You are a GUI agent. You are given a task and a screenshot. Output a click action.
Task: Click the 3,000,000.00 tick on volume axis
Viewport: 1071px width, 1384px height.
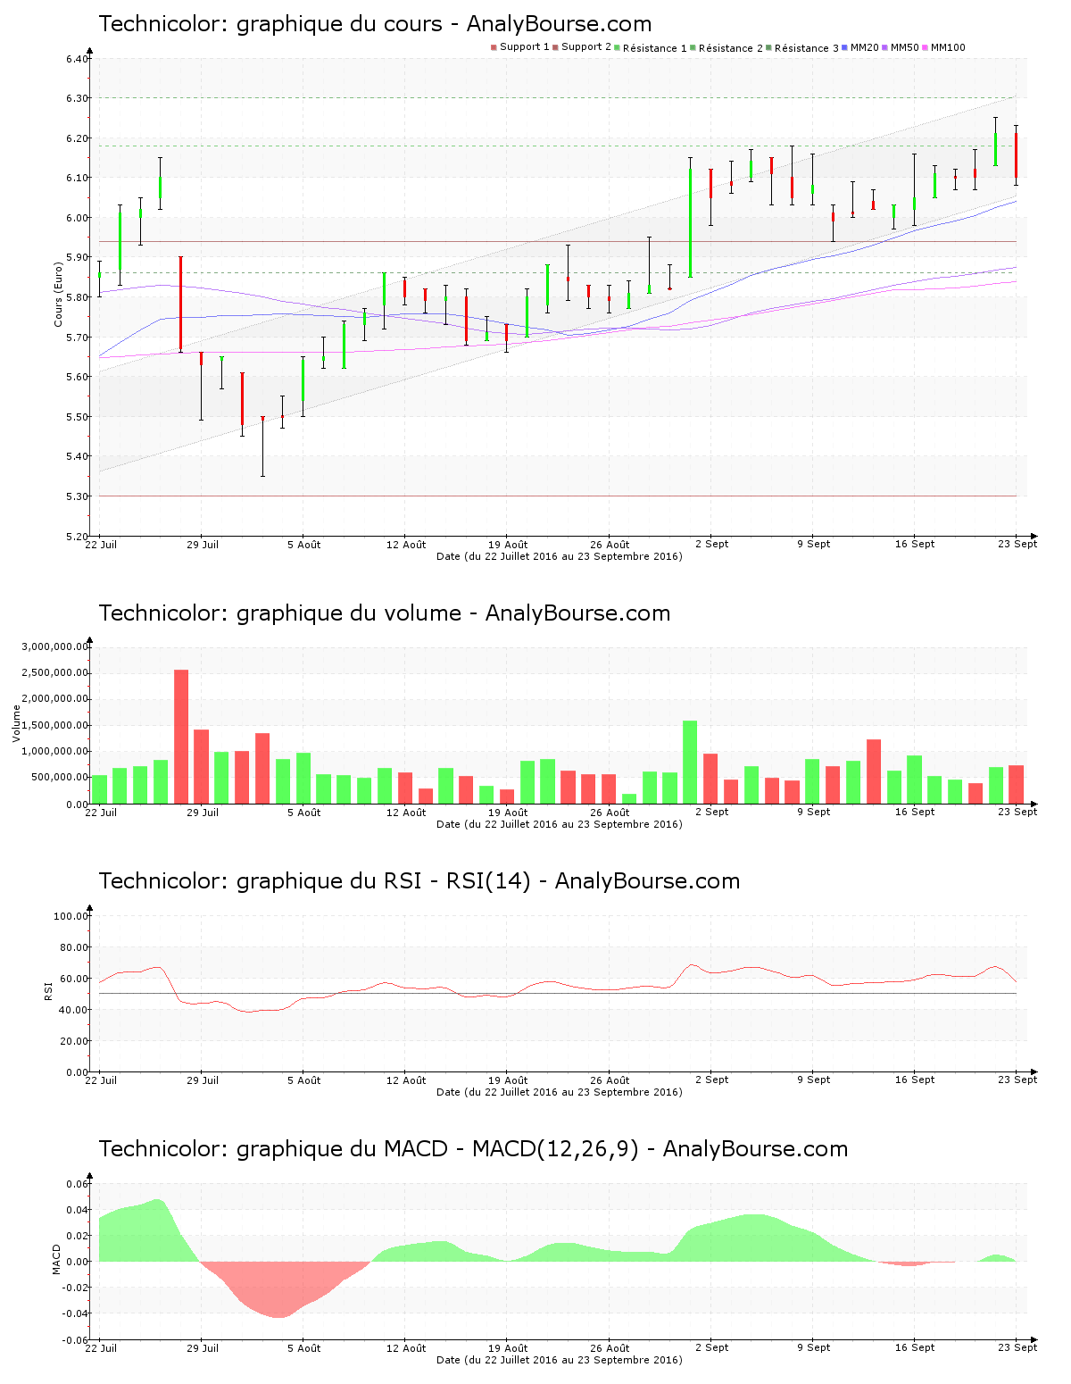56,646
